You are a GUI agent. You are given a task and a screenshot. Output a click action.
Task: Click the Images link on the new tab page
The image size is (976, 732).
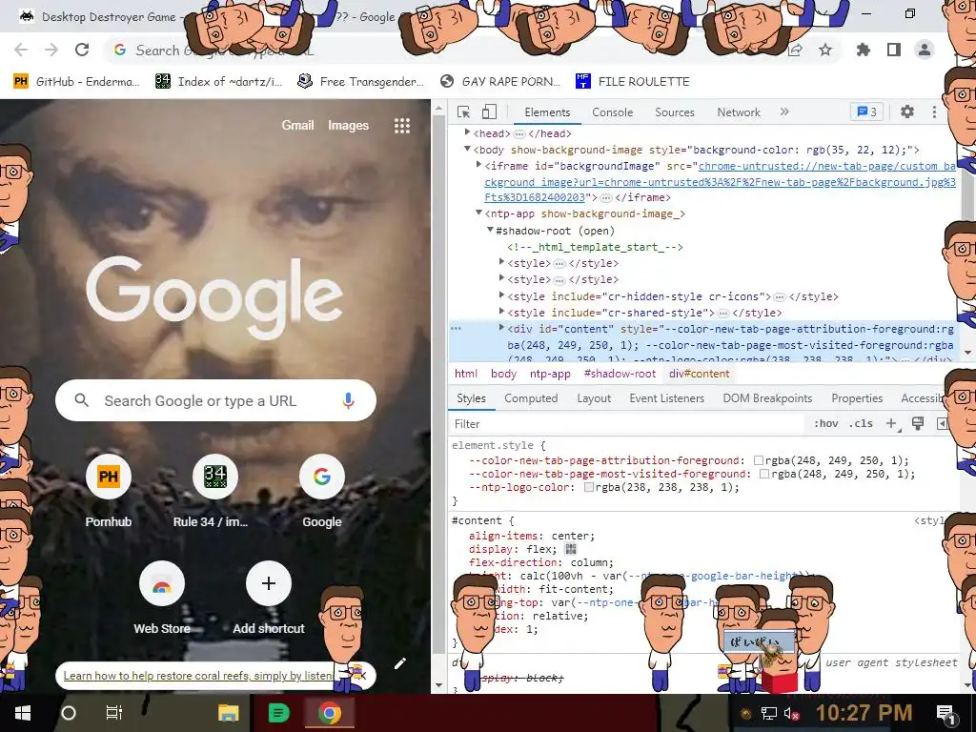[x=349, y=125]
